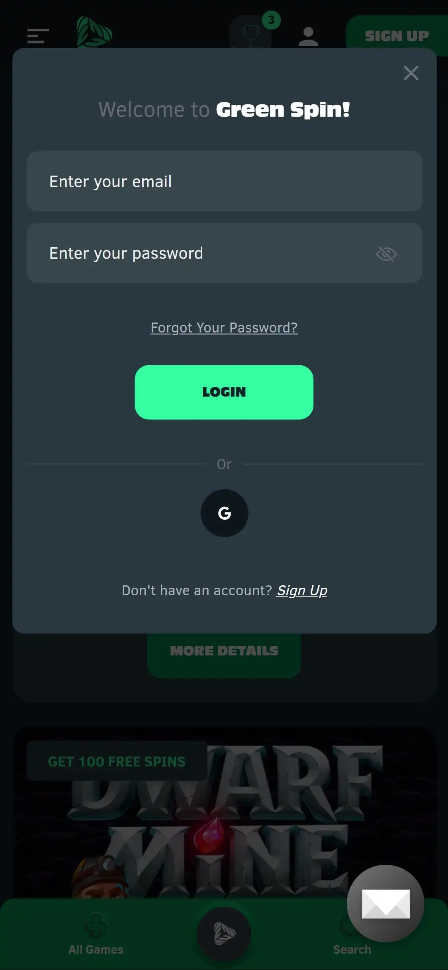
Task: Click the SIGN UP header button
Action: pyautogui.click(x=397, y=36)
